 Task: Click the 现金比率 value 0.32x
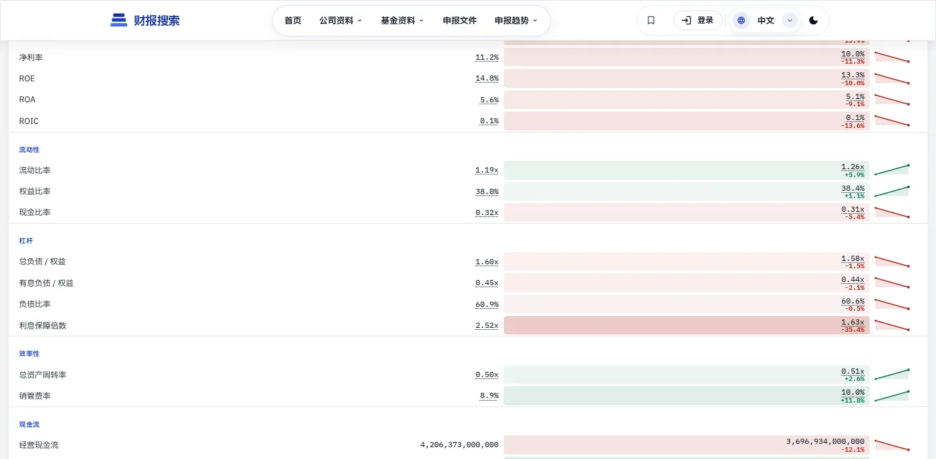coord(487,212)
